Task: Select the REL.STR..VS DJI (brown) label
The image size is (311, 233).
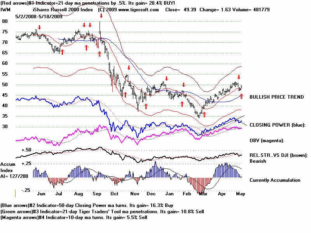Action: (x=278, y=155)
